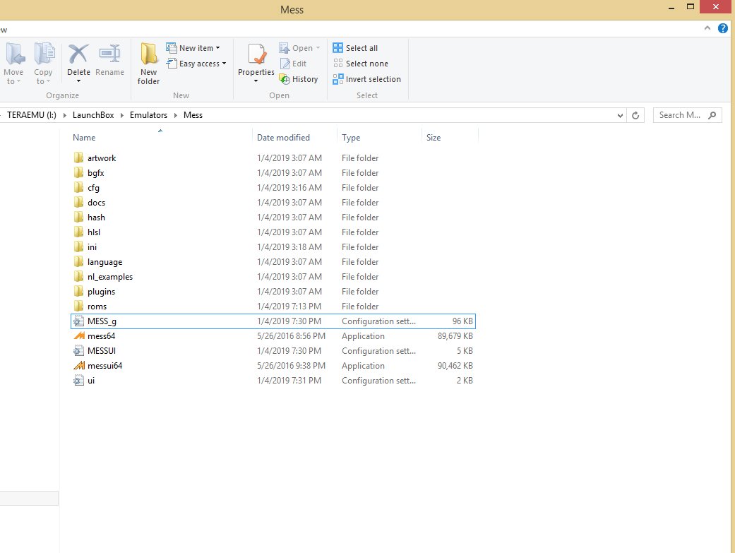Click the 1/4/2019 3:18 AM date
The width and height of the screenshot is (735, 553).
pyautogui.click(x=289, y=246)
